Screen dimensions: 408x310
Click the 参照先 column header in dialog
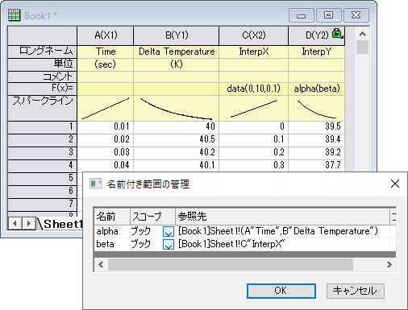pos(282,217)
